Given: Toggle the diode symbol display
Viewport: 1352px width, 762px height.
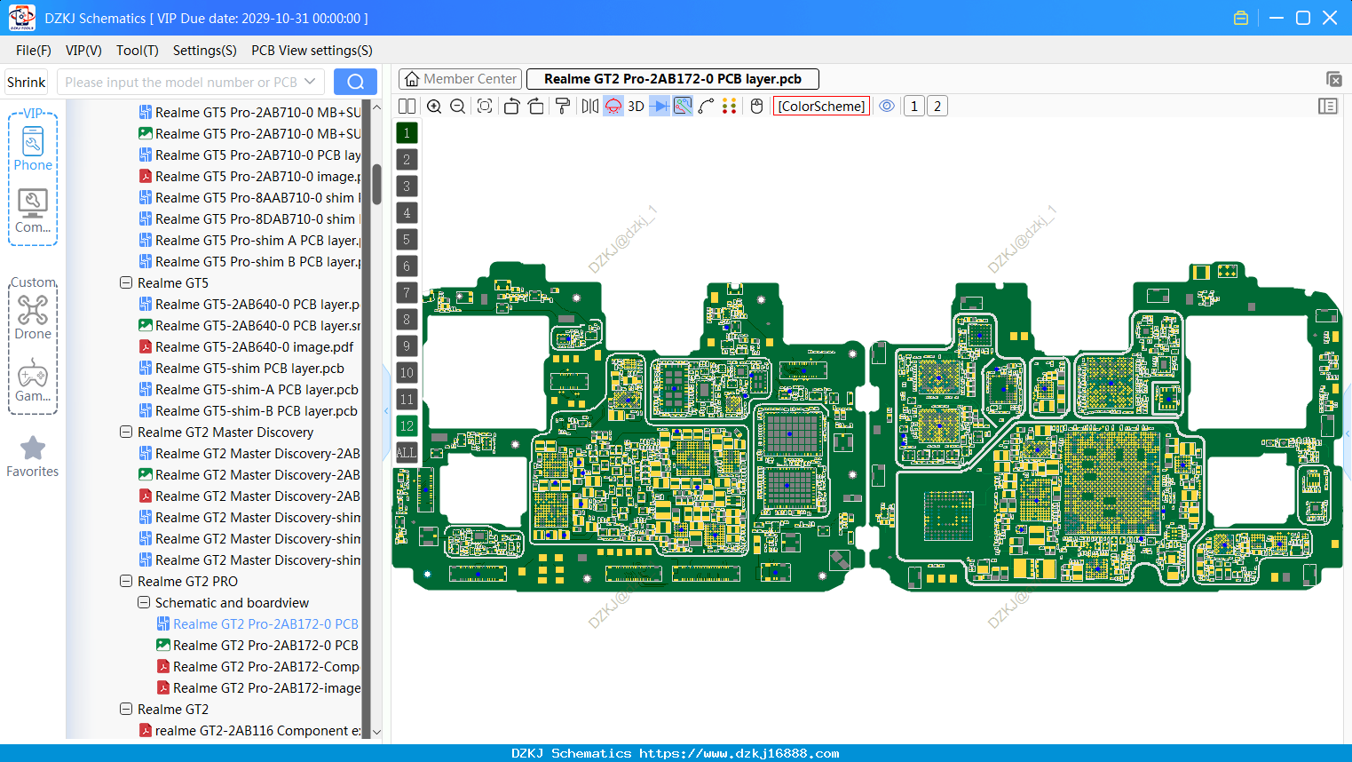Looking at the screenshot, I should click(x=660, y=107).
